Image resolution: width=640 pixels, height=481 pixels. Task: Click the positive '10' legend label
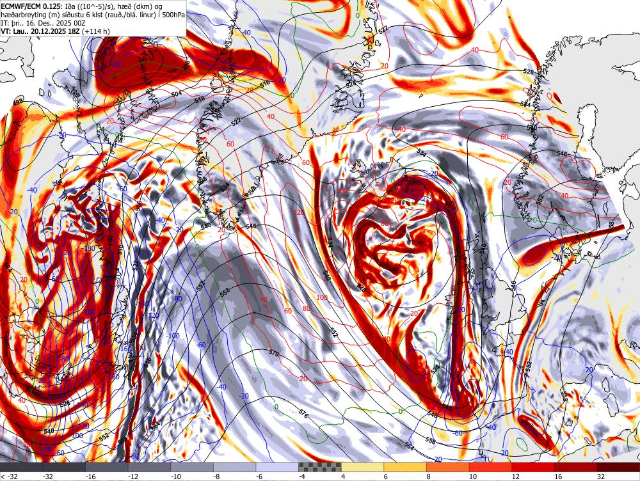coord(473,476)
